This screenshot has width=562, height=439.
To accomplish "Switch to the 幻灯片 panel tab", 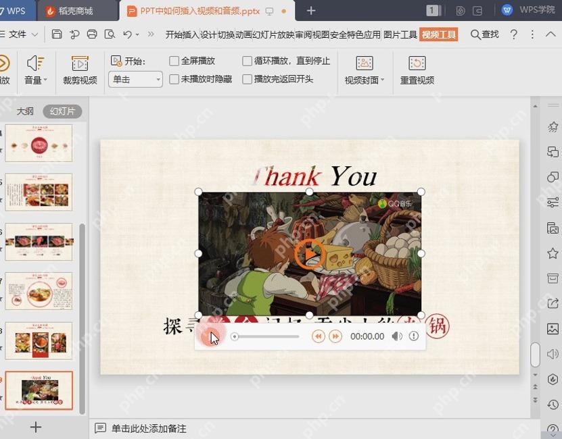I will coord(62,111).
